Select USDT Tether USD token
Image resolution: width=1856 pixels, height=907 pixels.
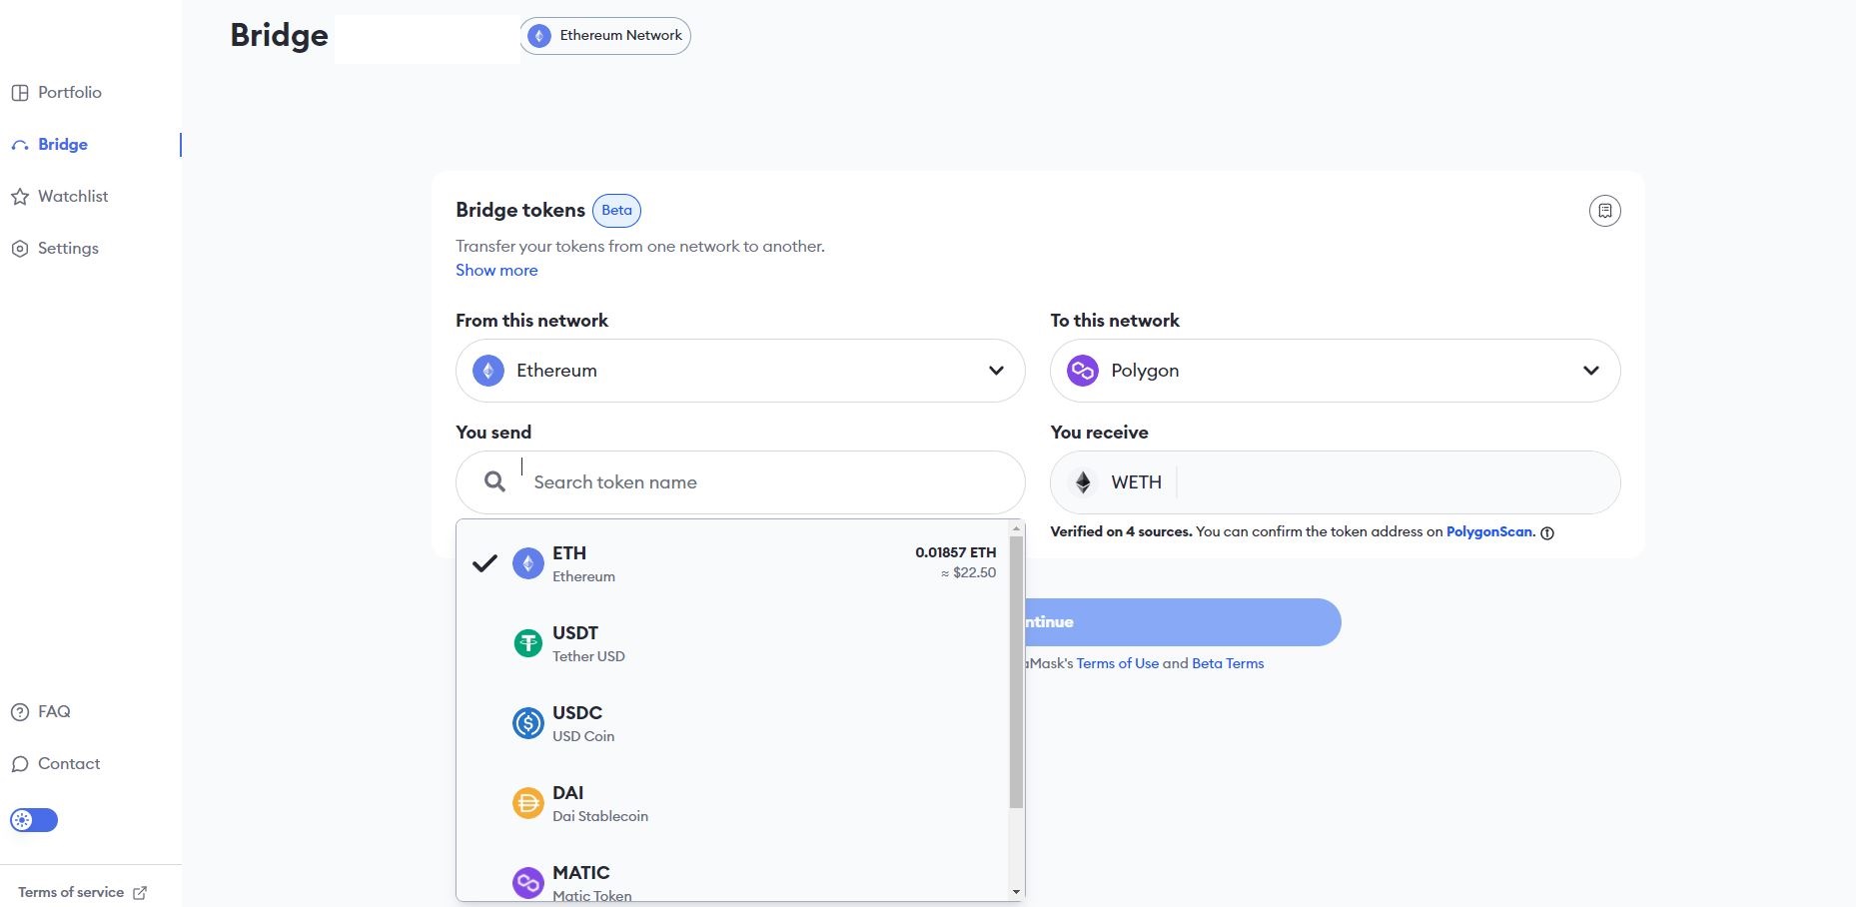coord(732,643)
